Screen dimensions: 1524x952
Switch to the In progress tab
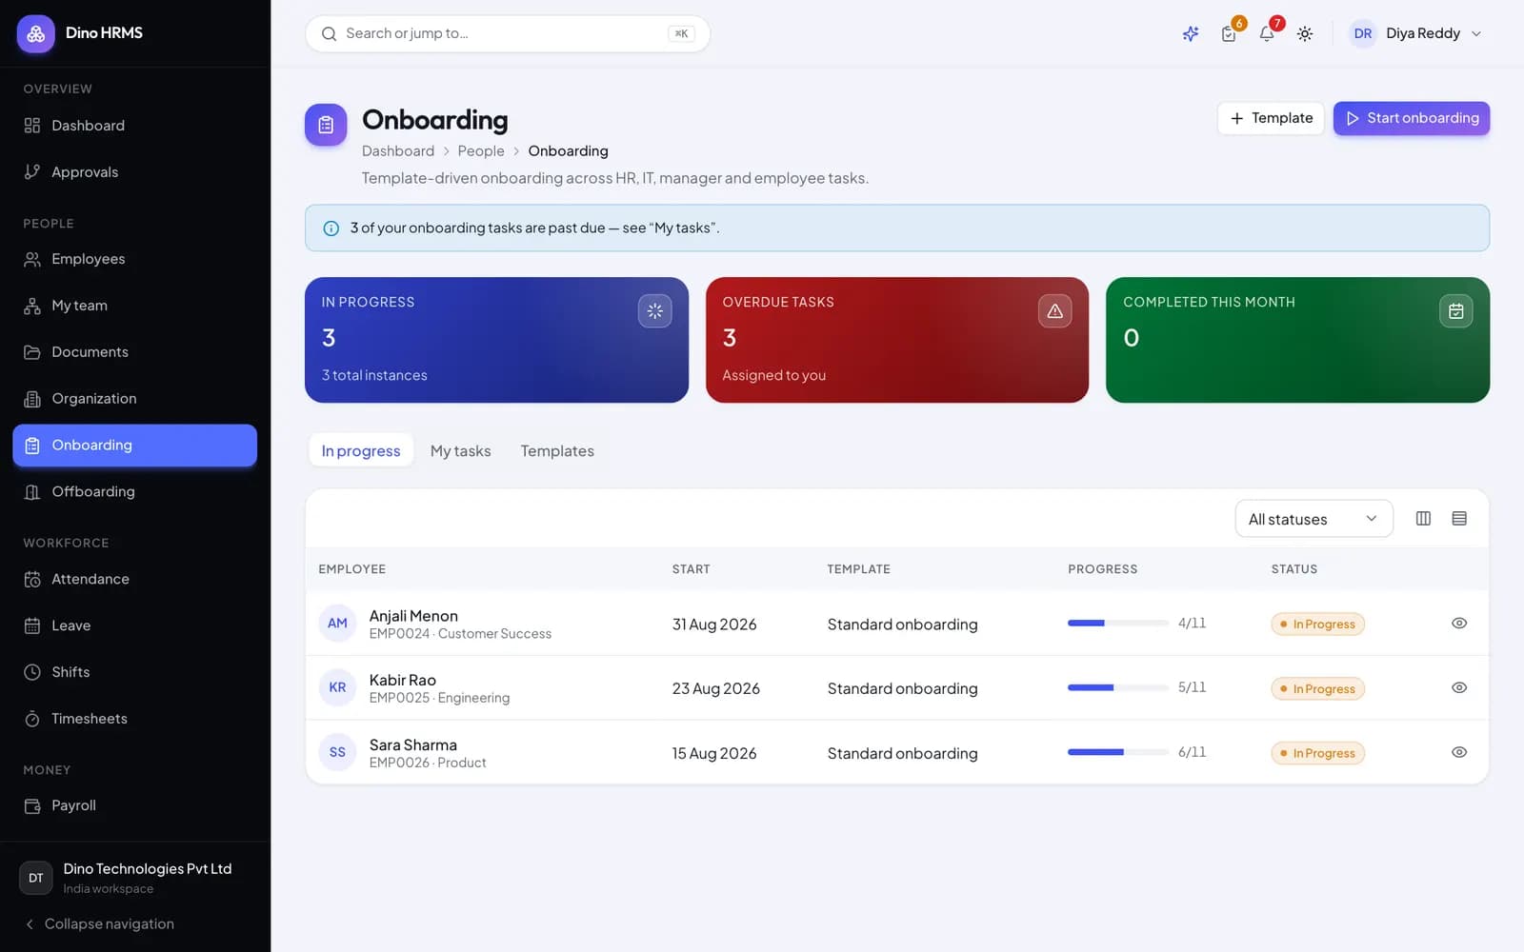(x=361, y=451)
